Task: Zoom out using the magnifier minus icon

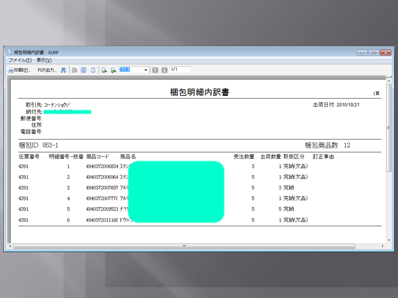Action: (x=104, y=70)
